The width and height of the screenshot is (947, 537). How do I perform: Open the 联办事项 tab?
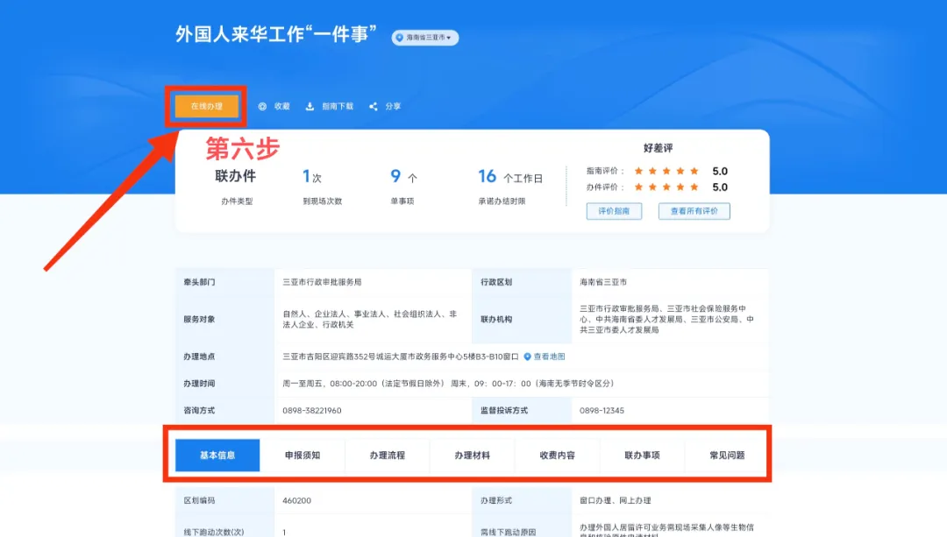642,456
